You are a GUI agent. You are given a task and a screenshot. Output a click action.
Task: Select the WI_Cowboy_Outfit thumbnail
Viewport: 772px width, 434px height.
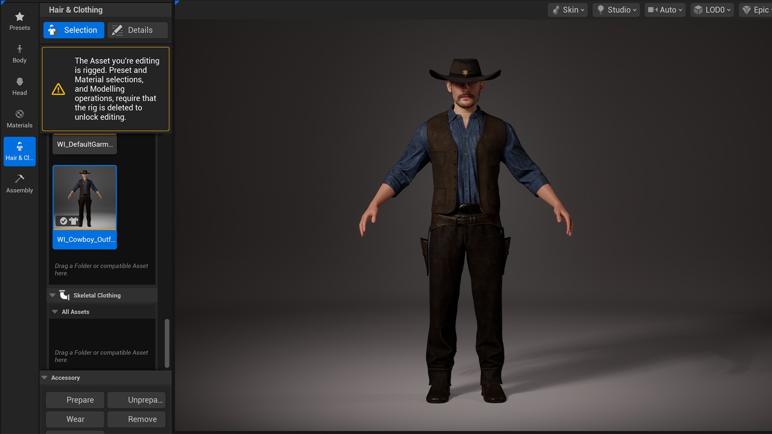point(84,198)
